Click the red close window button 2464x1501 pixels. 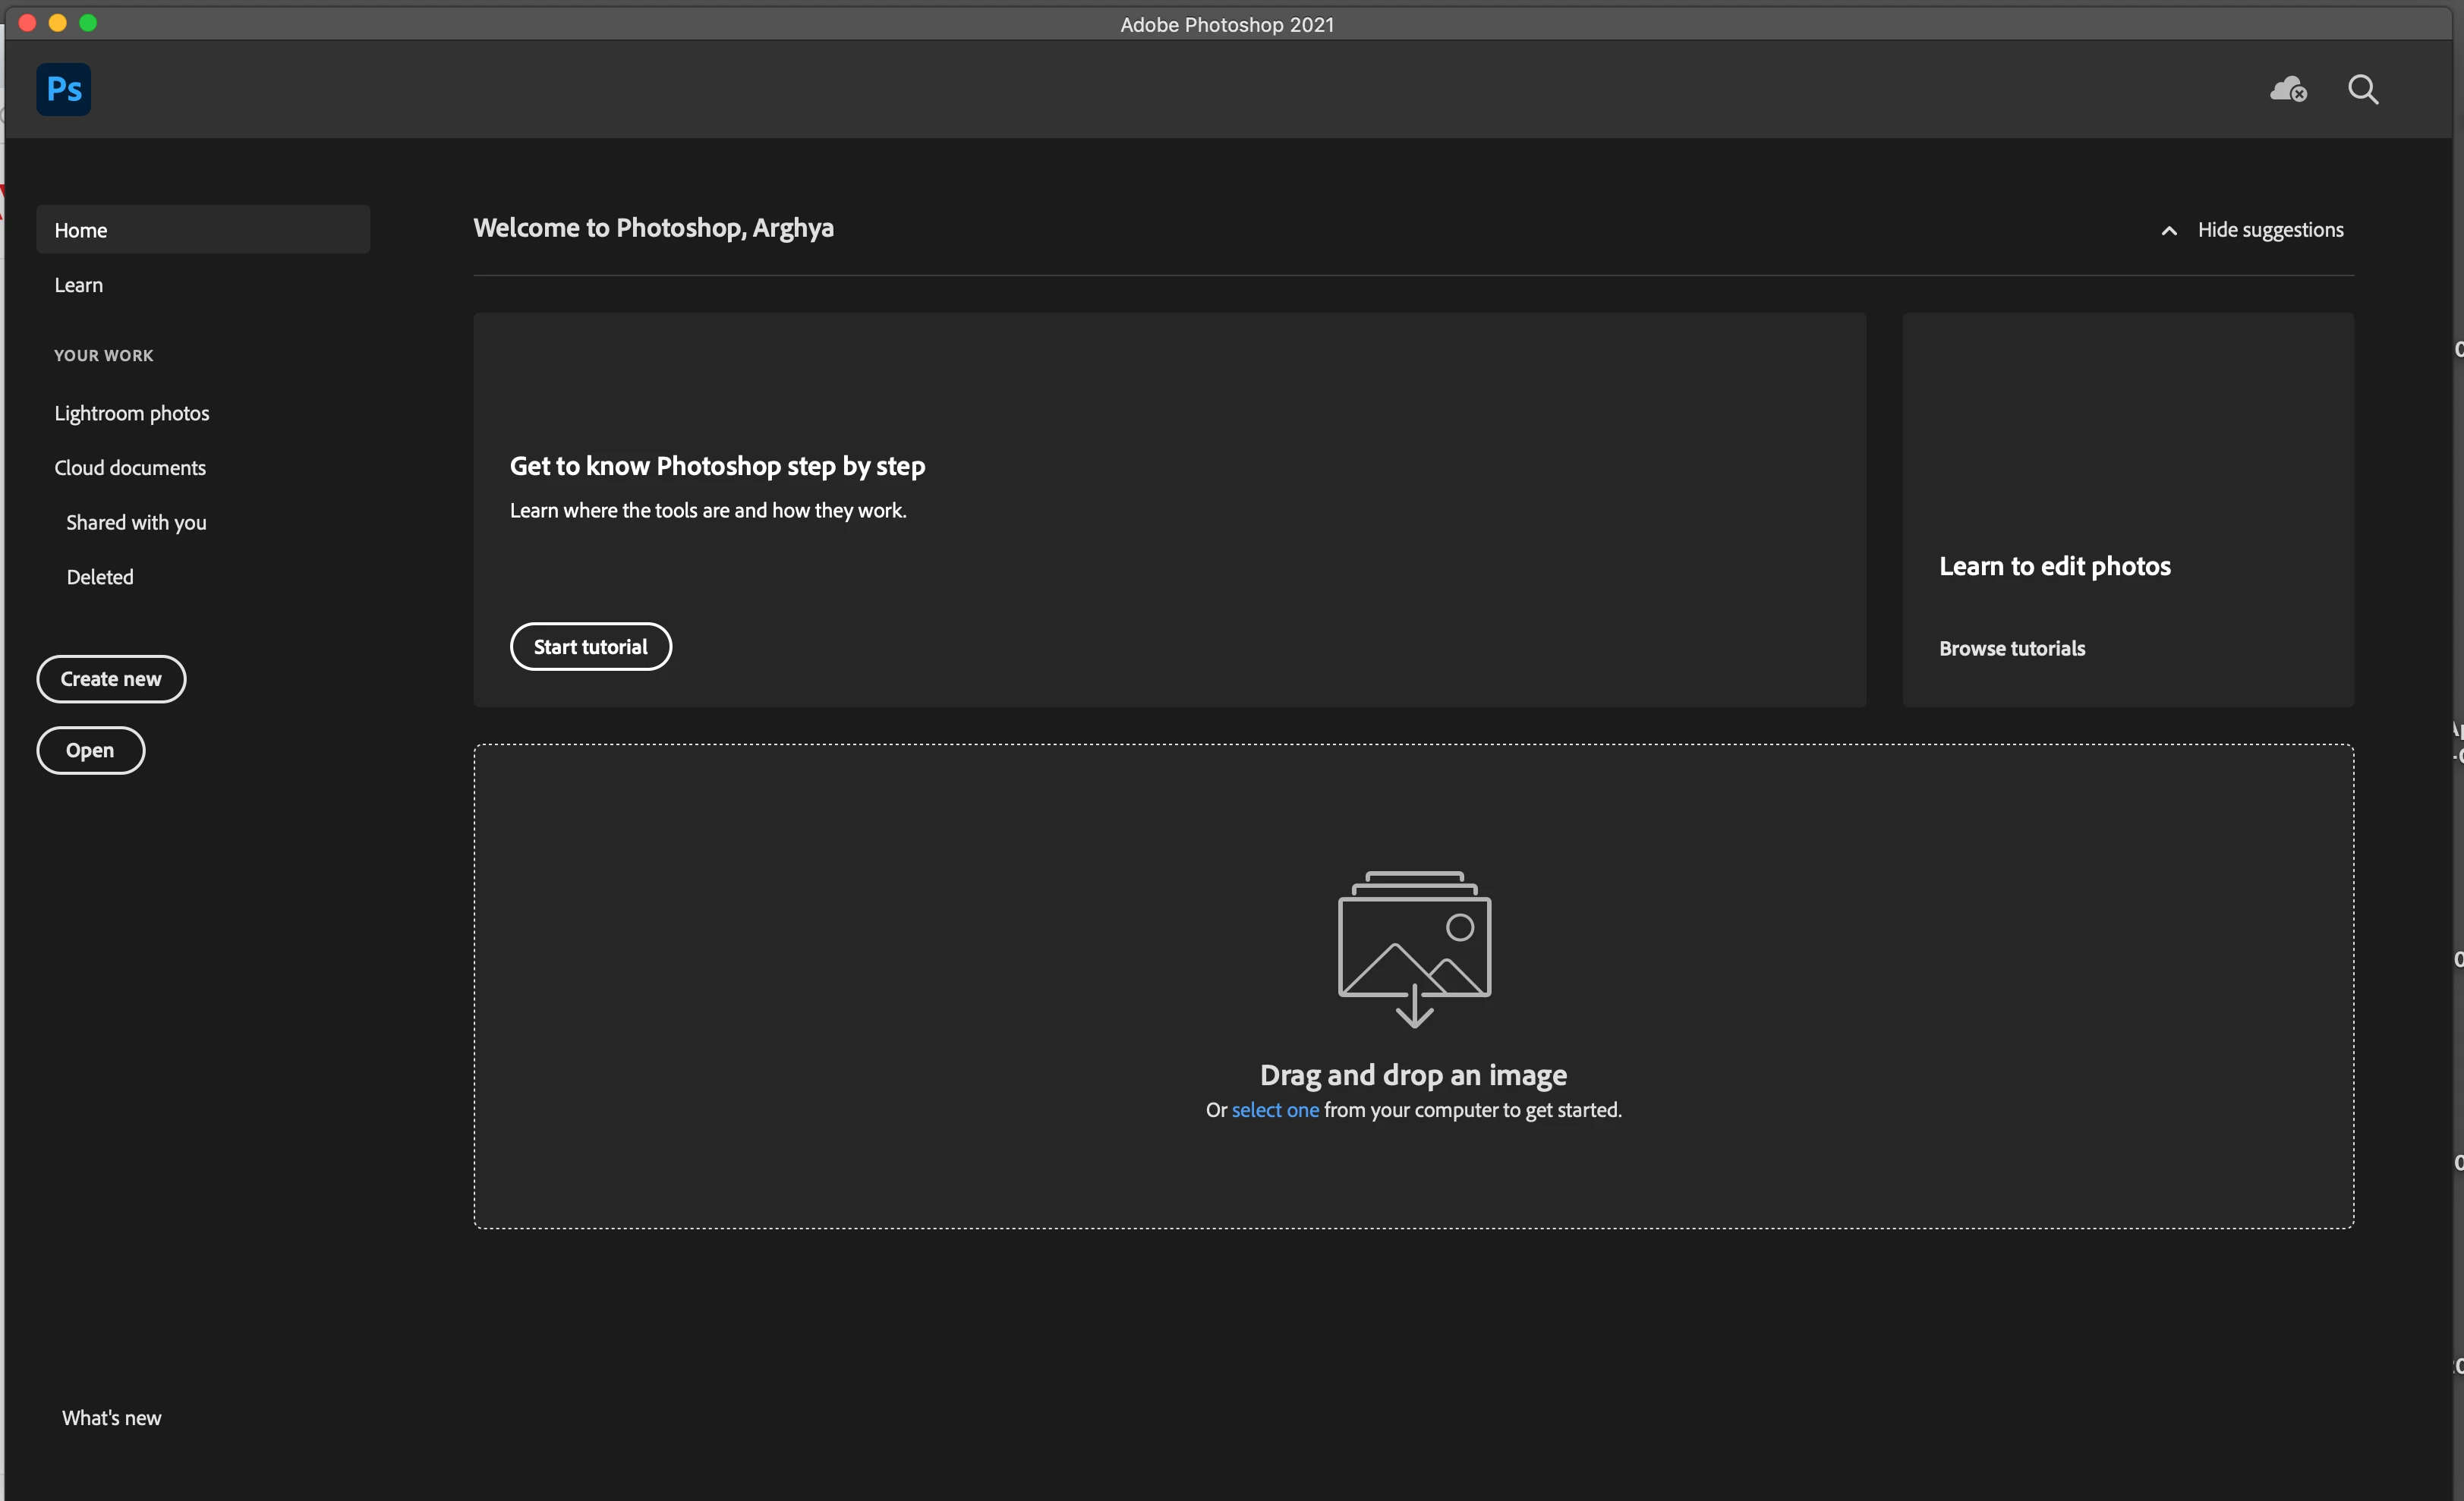pyautogui.click(x=28, y=23)
